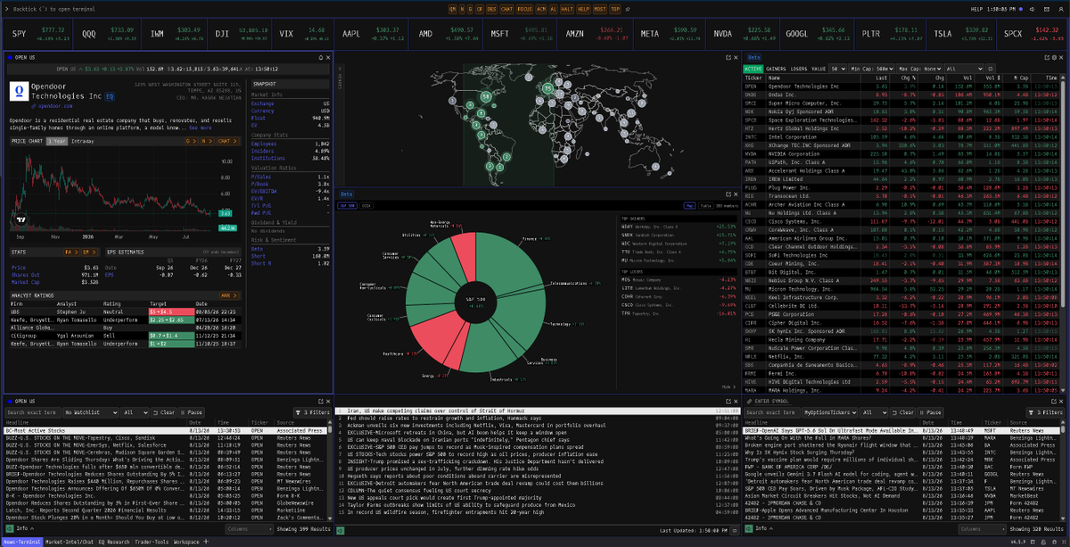Click the ACM toolbar button
This screenshot has height=547, width=1070.
pos(540,9)
